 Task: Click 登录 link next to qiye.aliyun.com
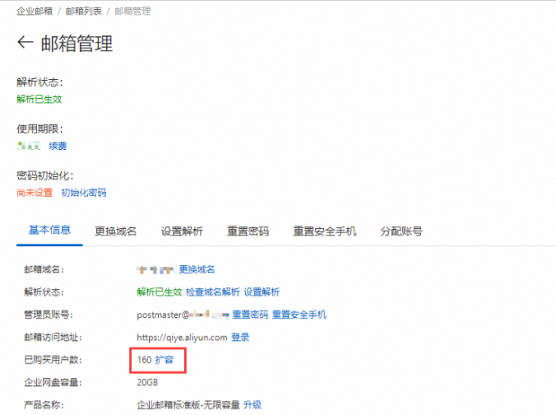point(240,337)
